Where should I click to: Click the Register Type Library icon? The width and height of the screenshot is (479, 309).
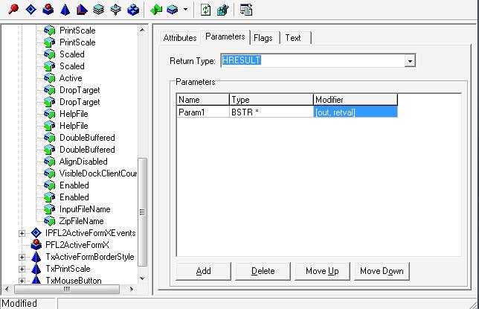pos(222,10)
